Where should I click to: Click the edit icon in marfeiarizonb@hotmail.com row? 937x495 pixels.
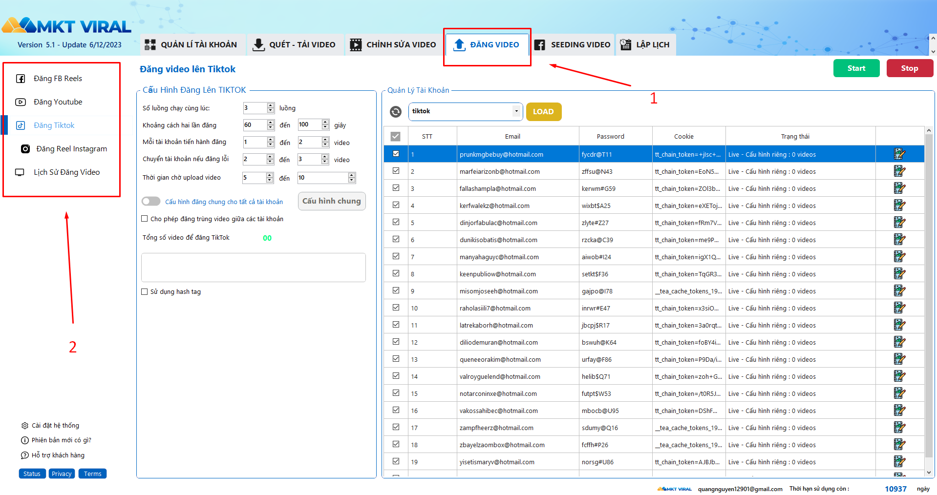pos(899,171)
